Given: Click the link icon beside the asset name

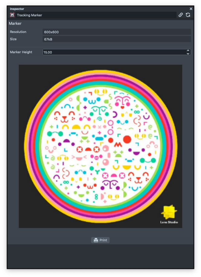Looking at the screenshot, I should tap(180, 15).
